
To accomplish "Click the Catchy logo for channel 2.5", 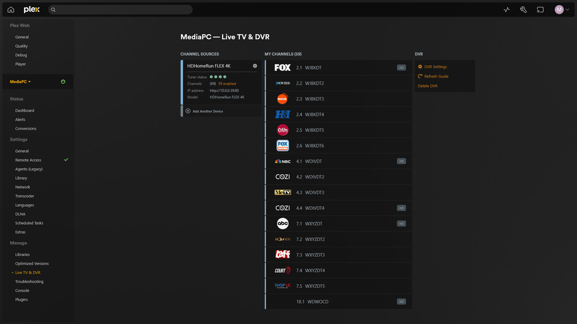I will [283, 130].
